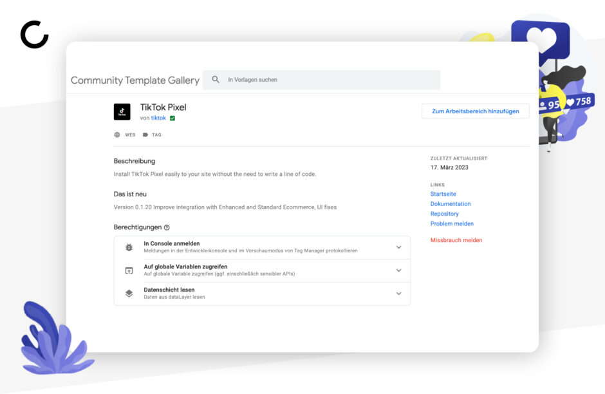Click the TikTok Pixel title text

coord(163,107)
